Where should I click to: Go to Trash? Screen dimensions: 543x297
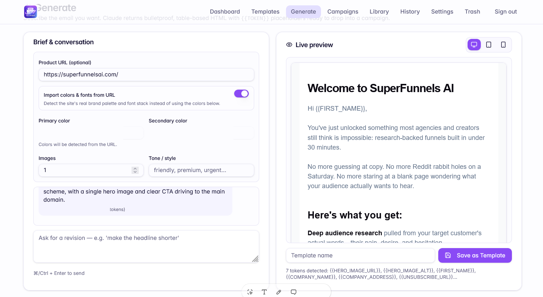472,12
